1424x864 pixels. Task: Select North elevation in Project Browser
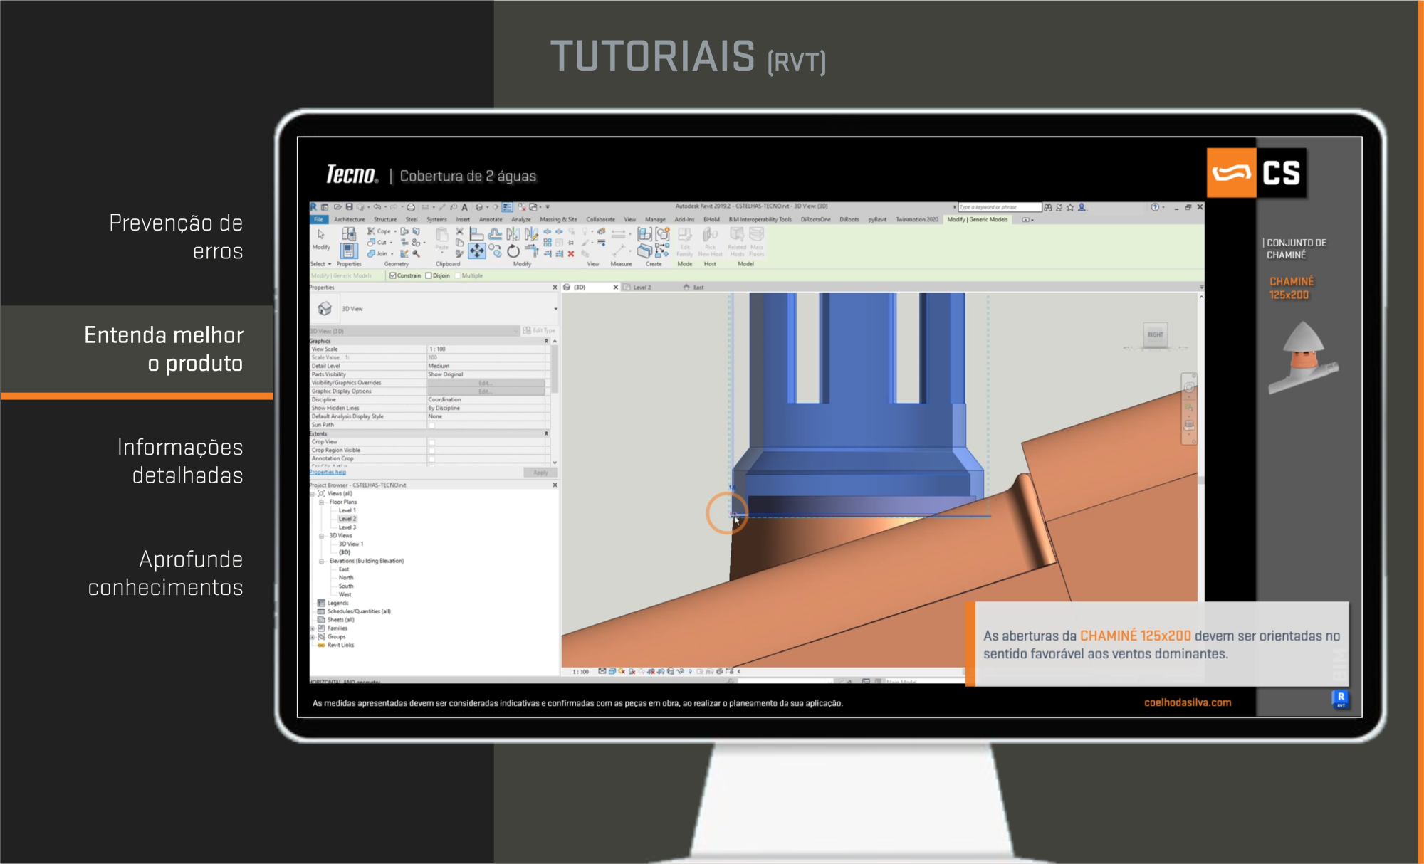346,578
